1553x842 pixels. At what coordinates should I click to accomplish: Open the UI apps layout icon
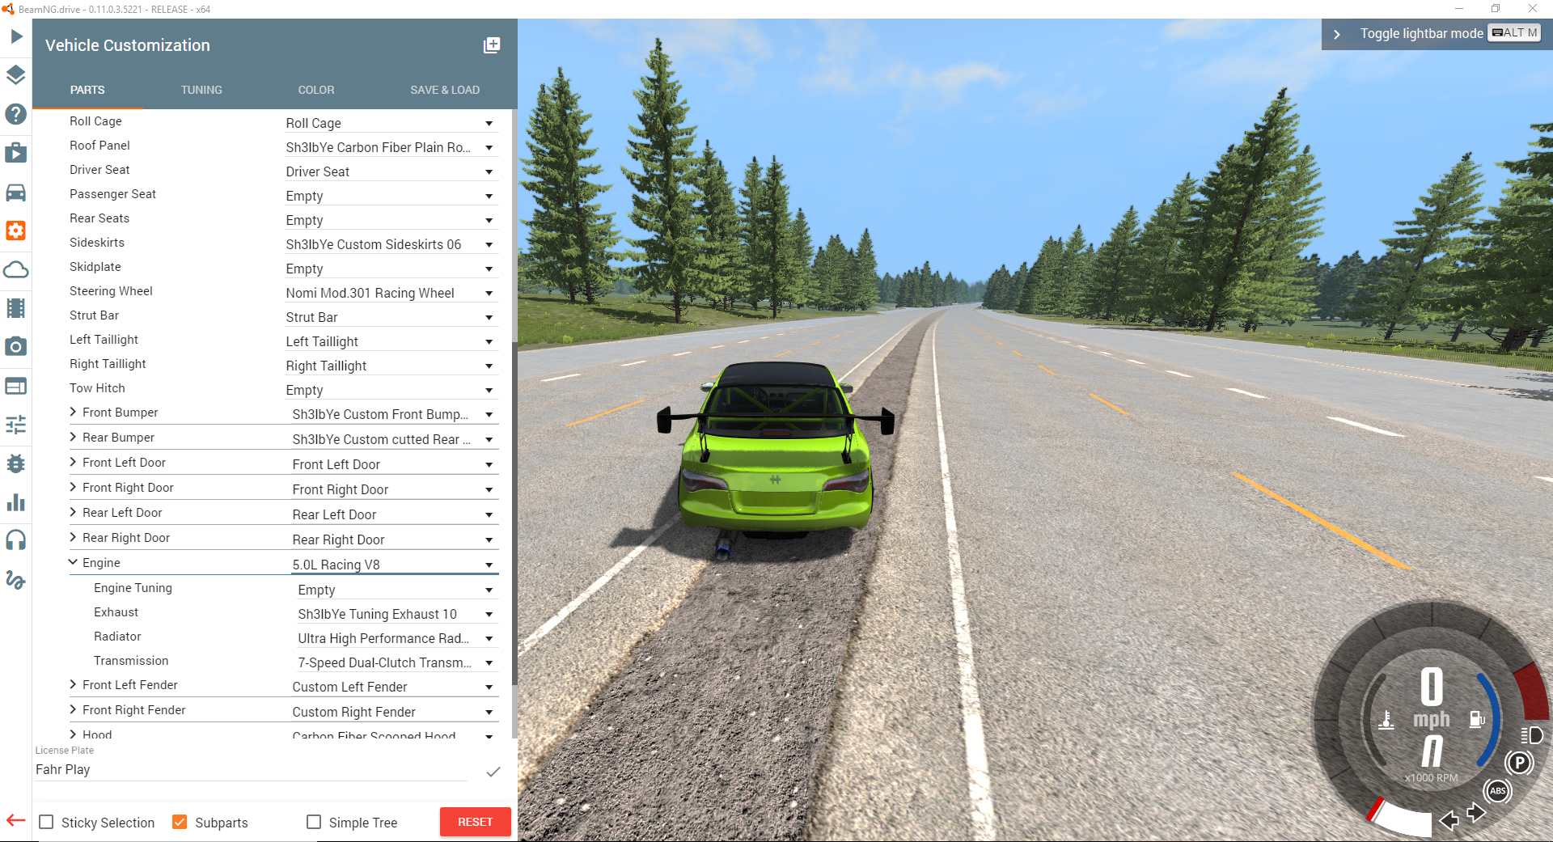point(16,386)
